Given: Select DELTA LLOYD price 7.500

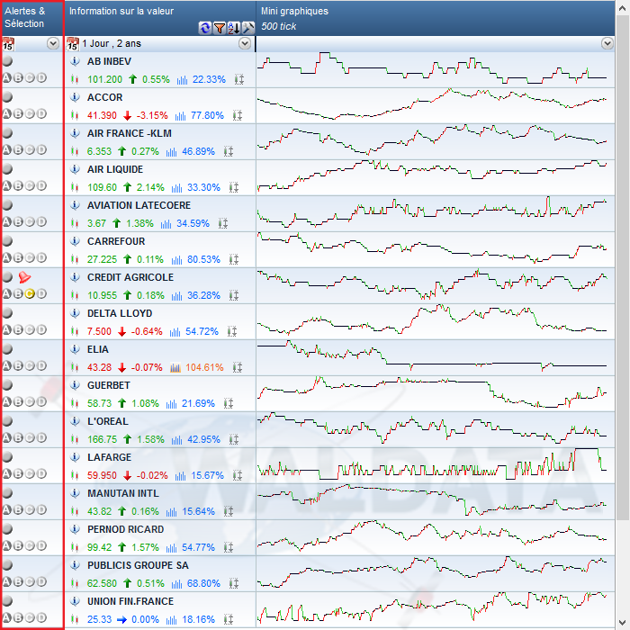Looking at the screenshot, I should (99, 331).
